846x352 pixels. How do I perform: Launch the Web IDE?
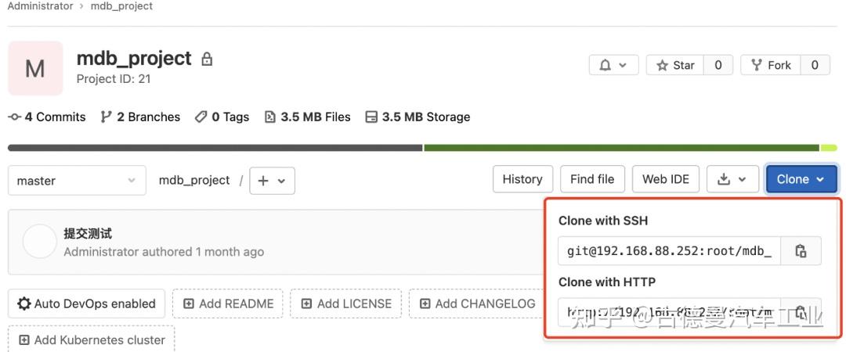pos(666,179)
